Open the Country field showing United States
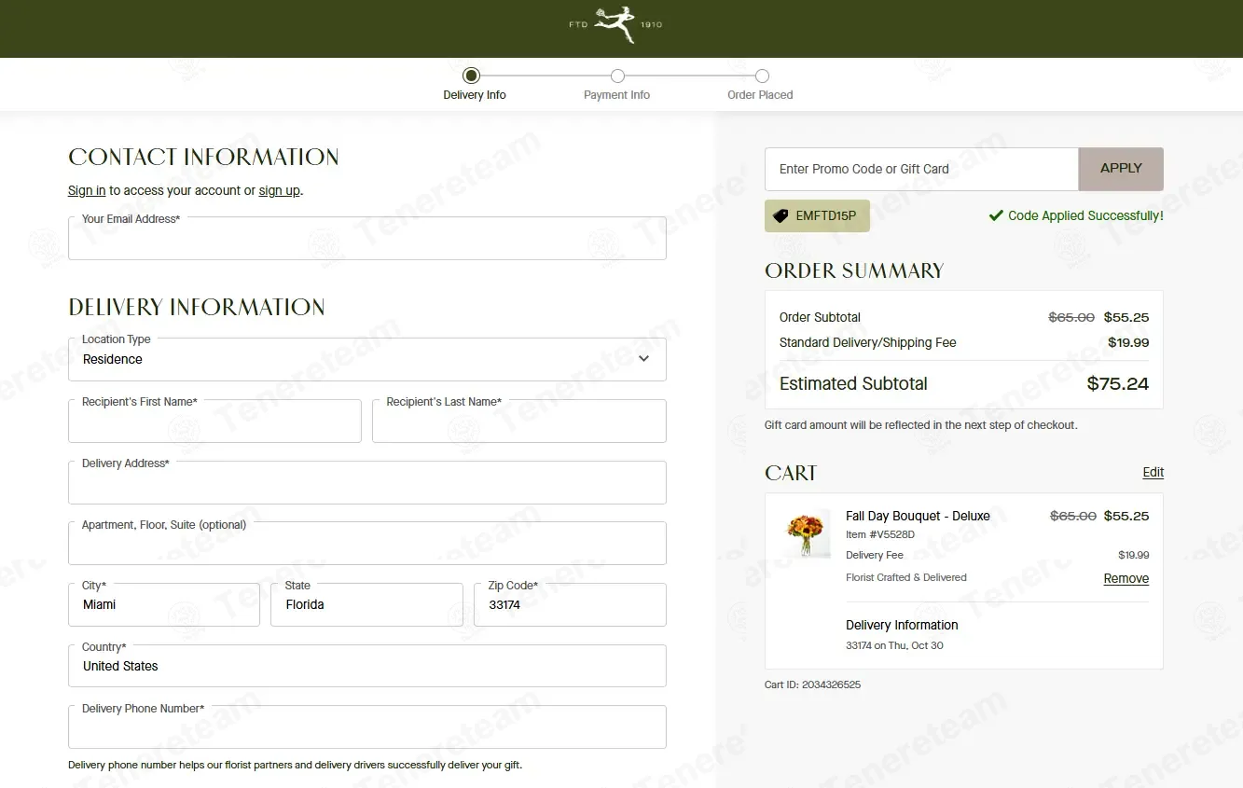 366,666
